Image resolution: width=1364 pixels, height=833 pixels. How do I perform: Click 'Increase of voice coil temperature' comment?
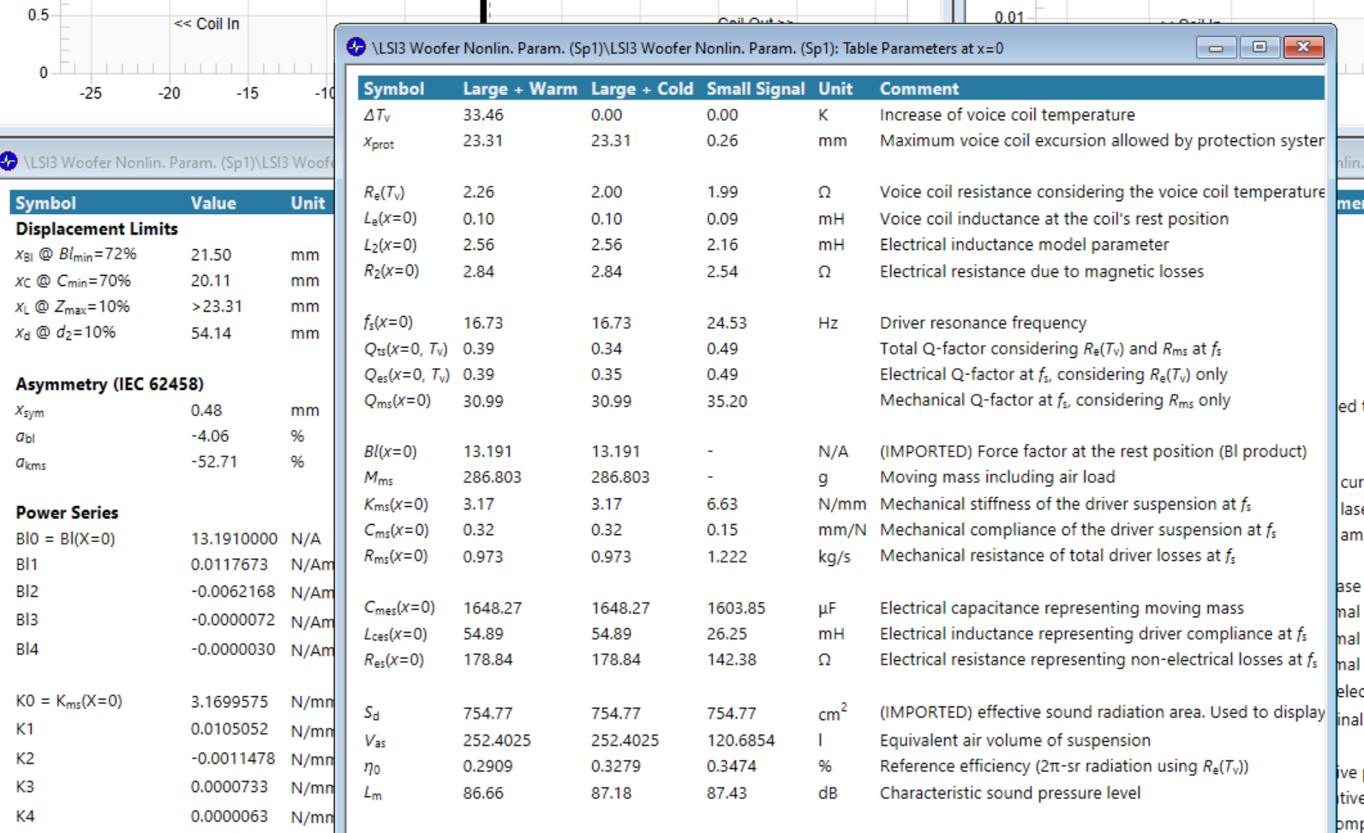[x=1007, y=115]
